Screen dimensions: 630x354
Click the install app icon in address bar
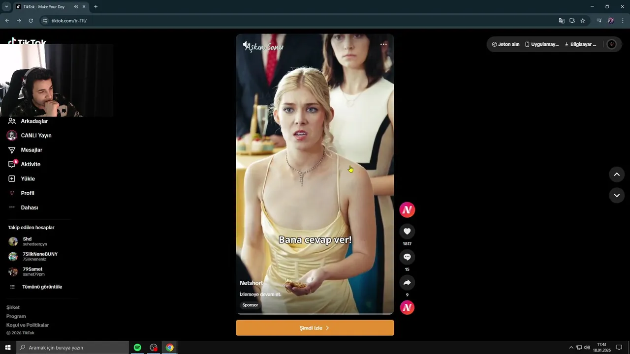click(572, 21)
